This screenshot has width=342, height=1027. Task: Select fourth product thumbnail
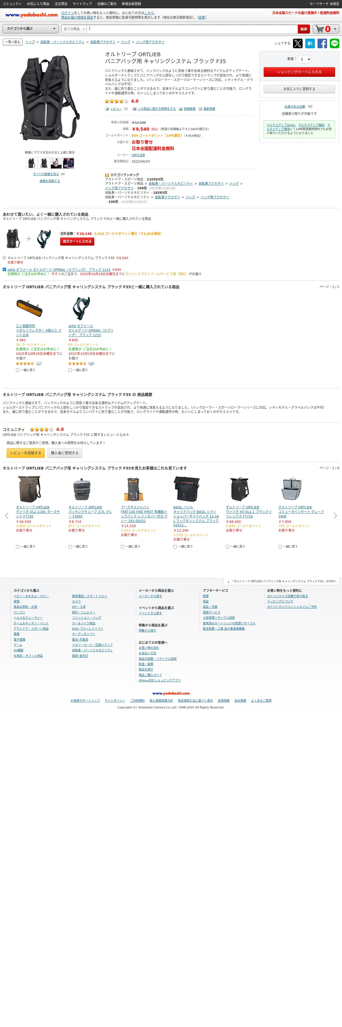click(x=68, y=163)
